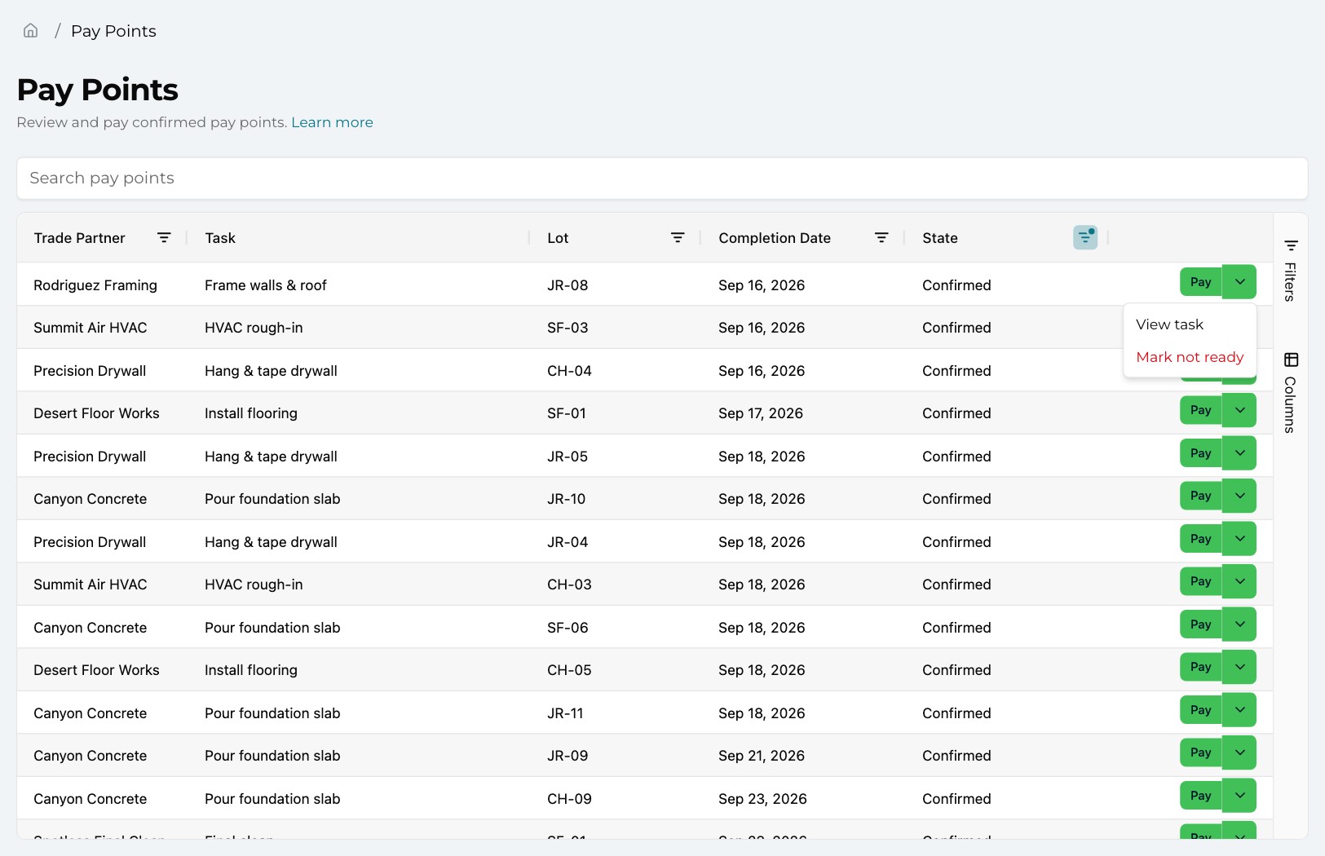Expand the action dropdown for lot SF-06
The width and height of the screenshot is (1325, 856).
click(1239, 624)
